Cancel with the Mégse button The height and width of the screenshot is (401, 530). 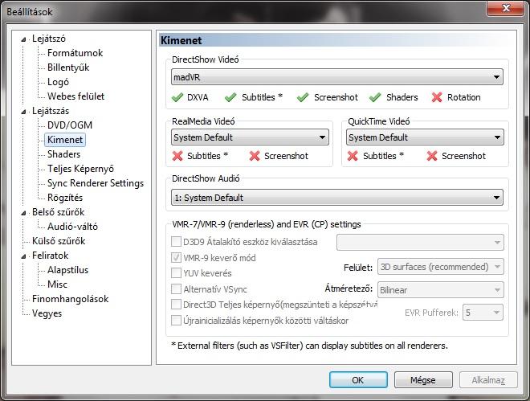(423, 380)
